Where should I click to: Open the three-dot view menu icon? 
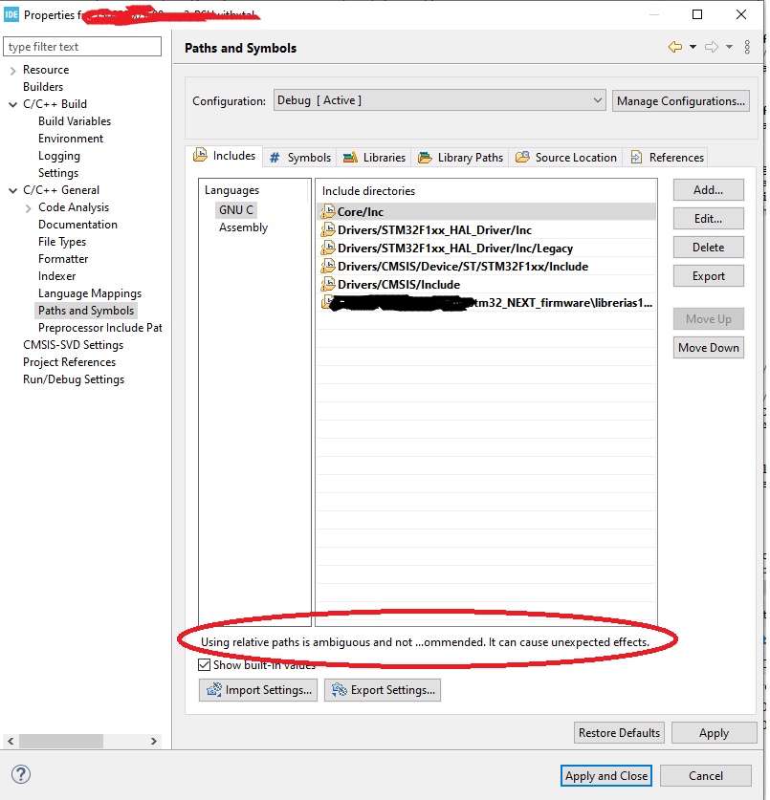click(747, 48)
